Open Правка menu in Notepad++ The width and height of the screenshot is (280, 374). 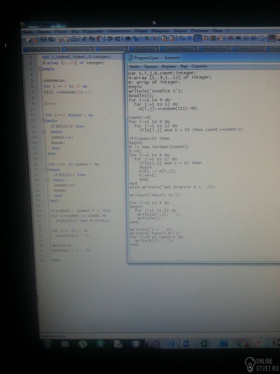(x=44, y=32)
